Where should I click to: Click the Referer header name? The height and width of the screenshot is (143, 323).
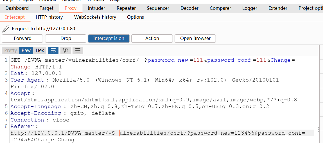(x=22, y=127)
